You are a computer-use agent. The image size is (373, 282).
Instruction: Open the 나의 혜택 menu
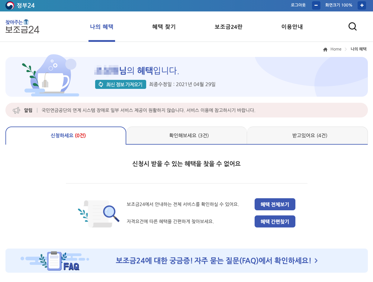coord(102,27)
